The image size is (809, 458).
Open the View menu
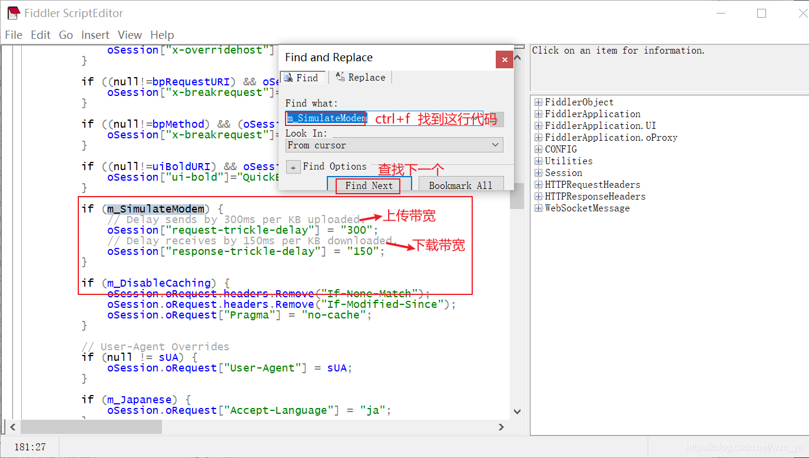click(130, 35)
